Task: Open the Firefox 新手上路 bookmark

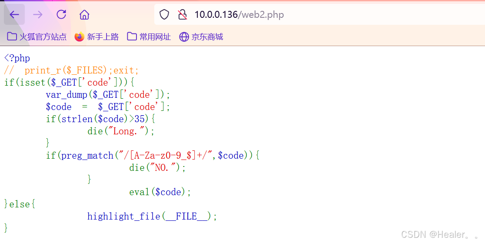Action: click(x=97, y=37)
